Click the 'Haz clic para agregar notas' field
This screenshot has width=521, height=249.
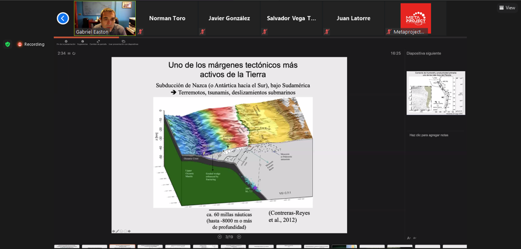[x=428, y=135]
